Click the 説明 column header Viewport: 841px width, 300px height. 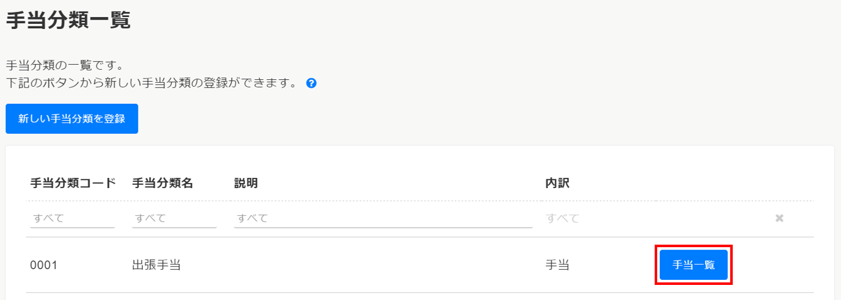click(246, 183)
